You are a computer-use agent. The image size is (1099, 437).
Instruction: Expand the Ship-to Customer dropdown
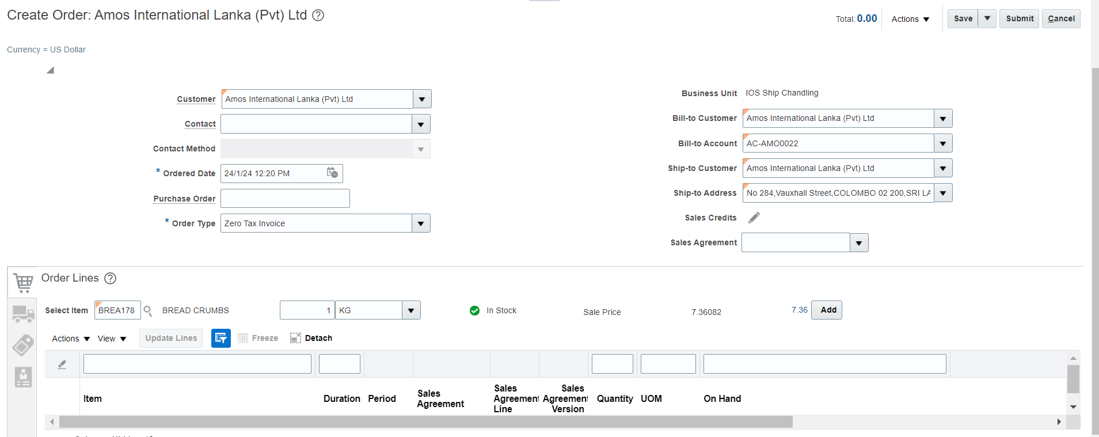point(943,168)
